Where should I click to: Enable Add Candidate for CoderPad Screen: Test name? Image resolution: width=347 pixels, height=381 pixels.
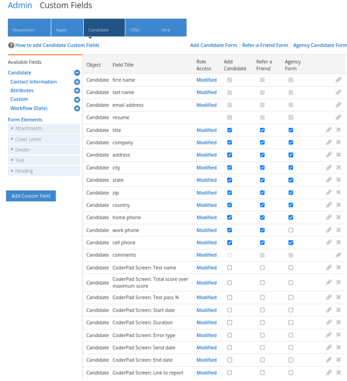[x=229, y=267]
